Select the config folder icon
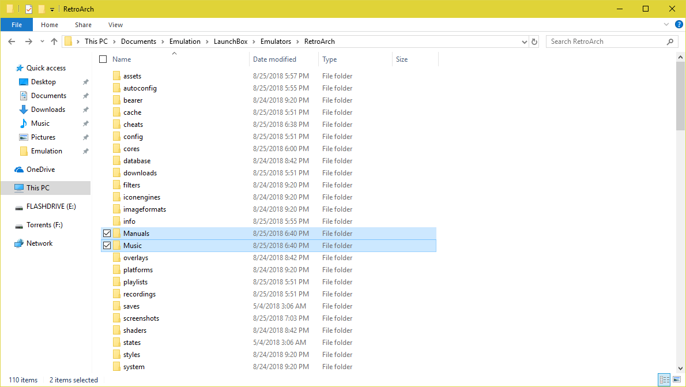Screen dimensions: 686x387 116,137
